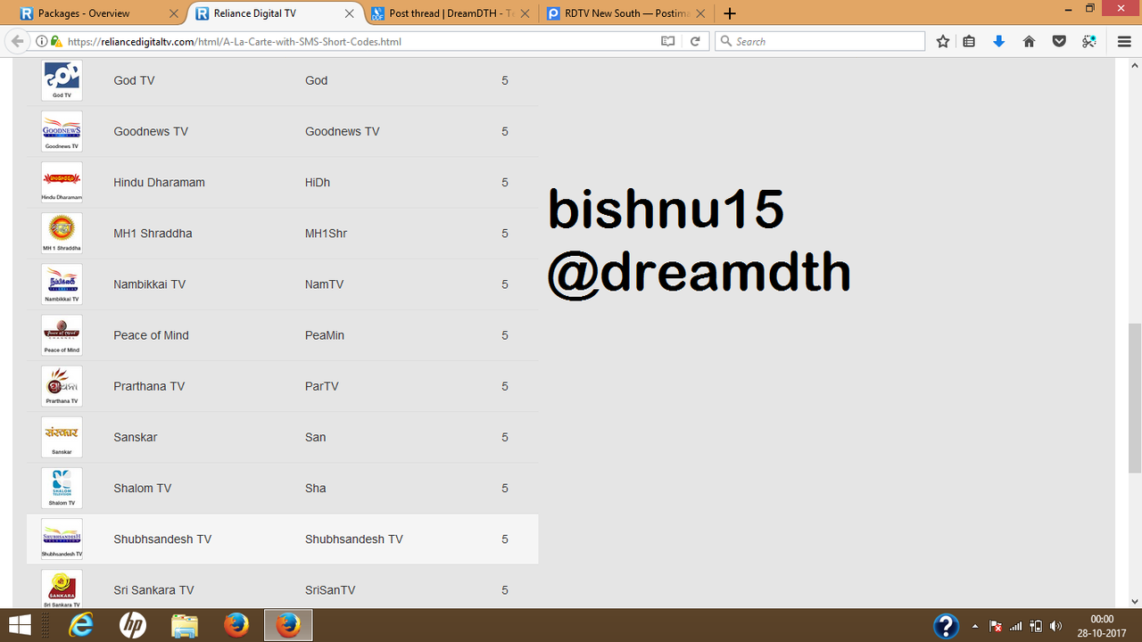Select the channel name 'Peace of Mind'

(151, 335)
